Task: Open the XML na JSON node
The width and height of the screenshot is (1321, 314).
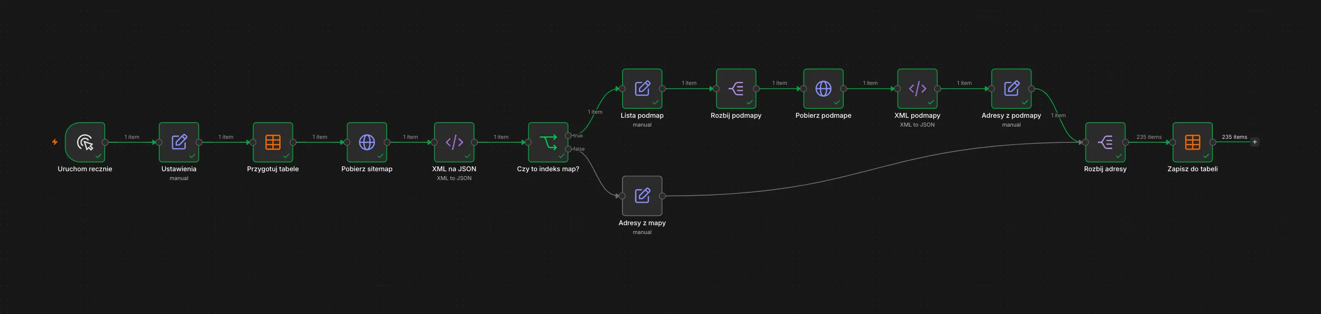Action: [454, 142]
